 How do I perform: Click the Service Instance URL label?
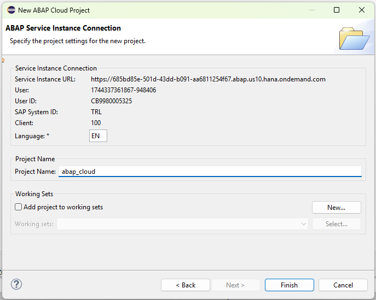point(45,79)
